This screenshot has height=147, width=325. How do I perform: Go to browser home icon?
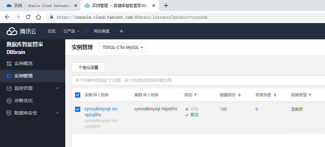pyautogui.click(x=39, y=17)
